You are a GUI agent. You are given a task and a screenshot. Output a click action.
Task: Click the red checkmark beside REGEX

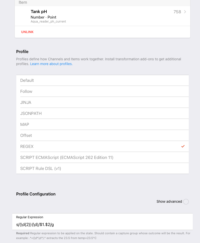pyautogui.click(x=183, y=146)
